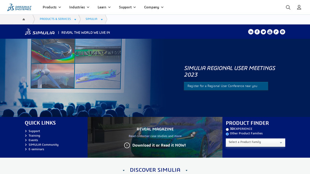Screen dimensions: 310x174
Task: Select the 3DEXPERIENCE radio button
Action: tap(227, 129)
